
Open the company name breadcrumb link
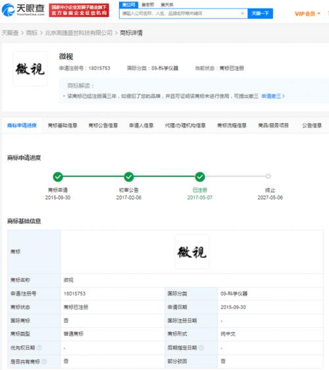tap(79, 33)
